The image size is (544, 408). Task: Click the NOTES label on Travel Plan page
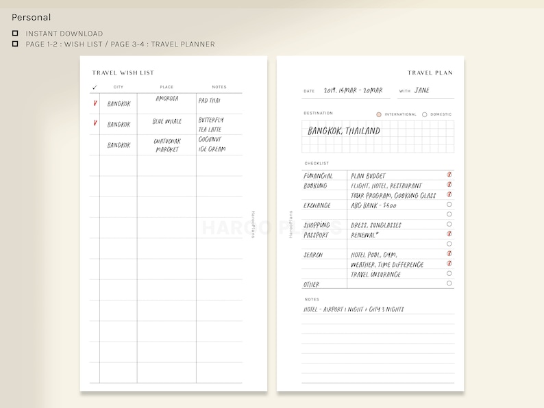pyautogui.click(x=312, y=299)
